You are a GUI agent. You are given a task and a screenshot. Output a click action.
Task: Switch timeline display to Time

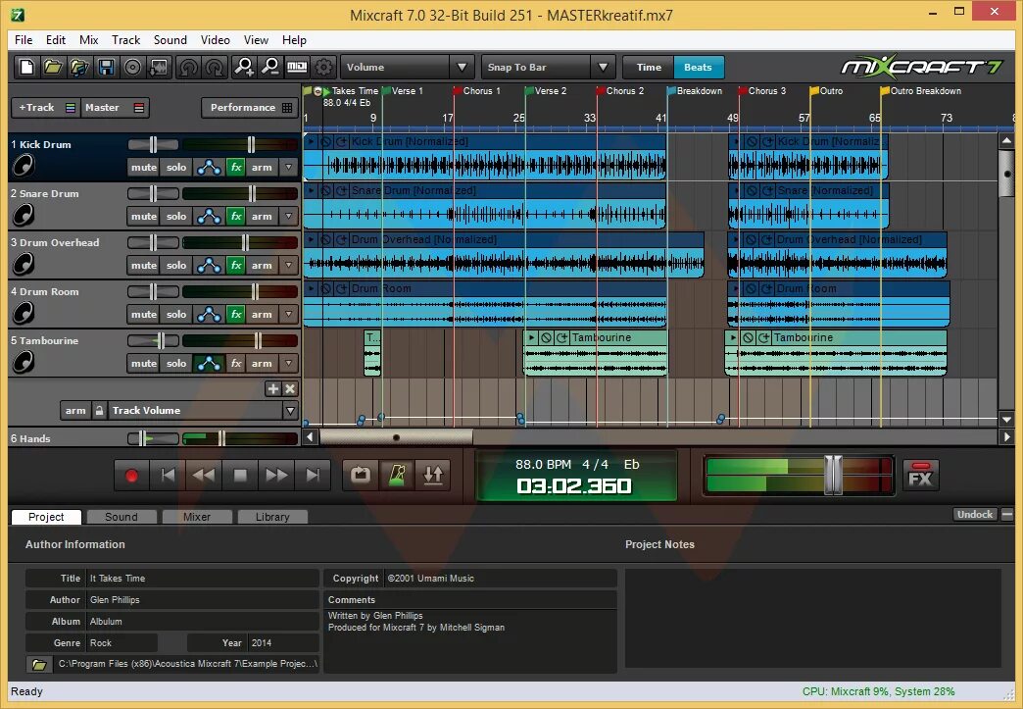(649, 68)
